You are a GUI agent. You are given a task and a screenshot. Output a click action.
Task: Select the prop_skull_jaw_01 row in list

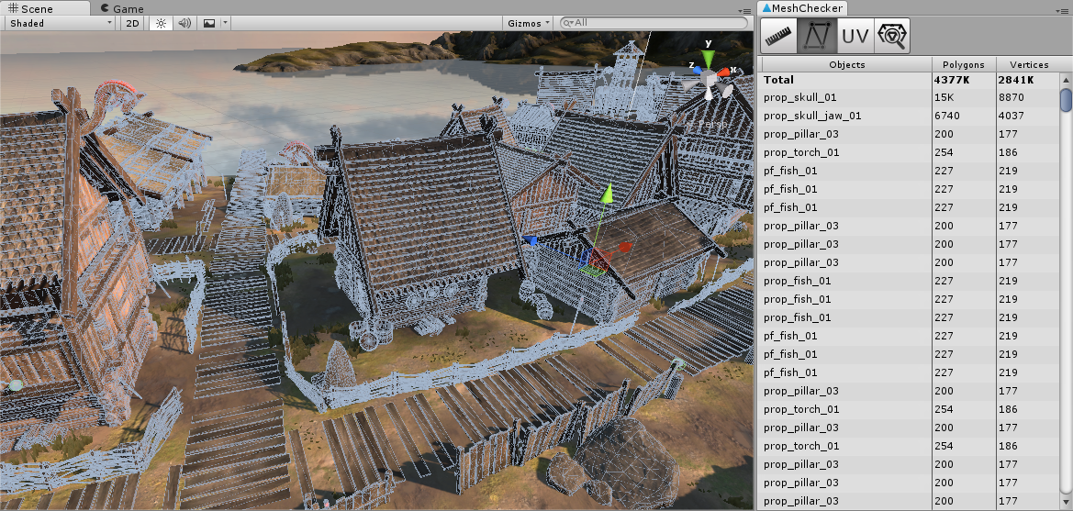pos(812,116)
